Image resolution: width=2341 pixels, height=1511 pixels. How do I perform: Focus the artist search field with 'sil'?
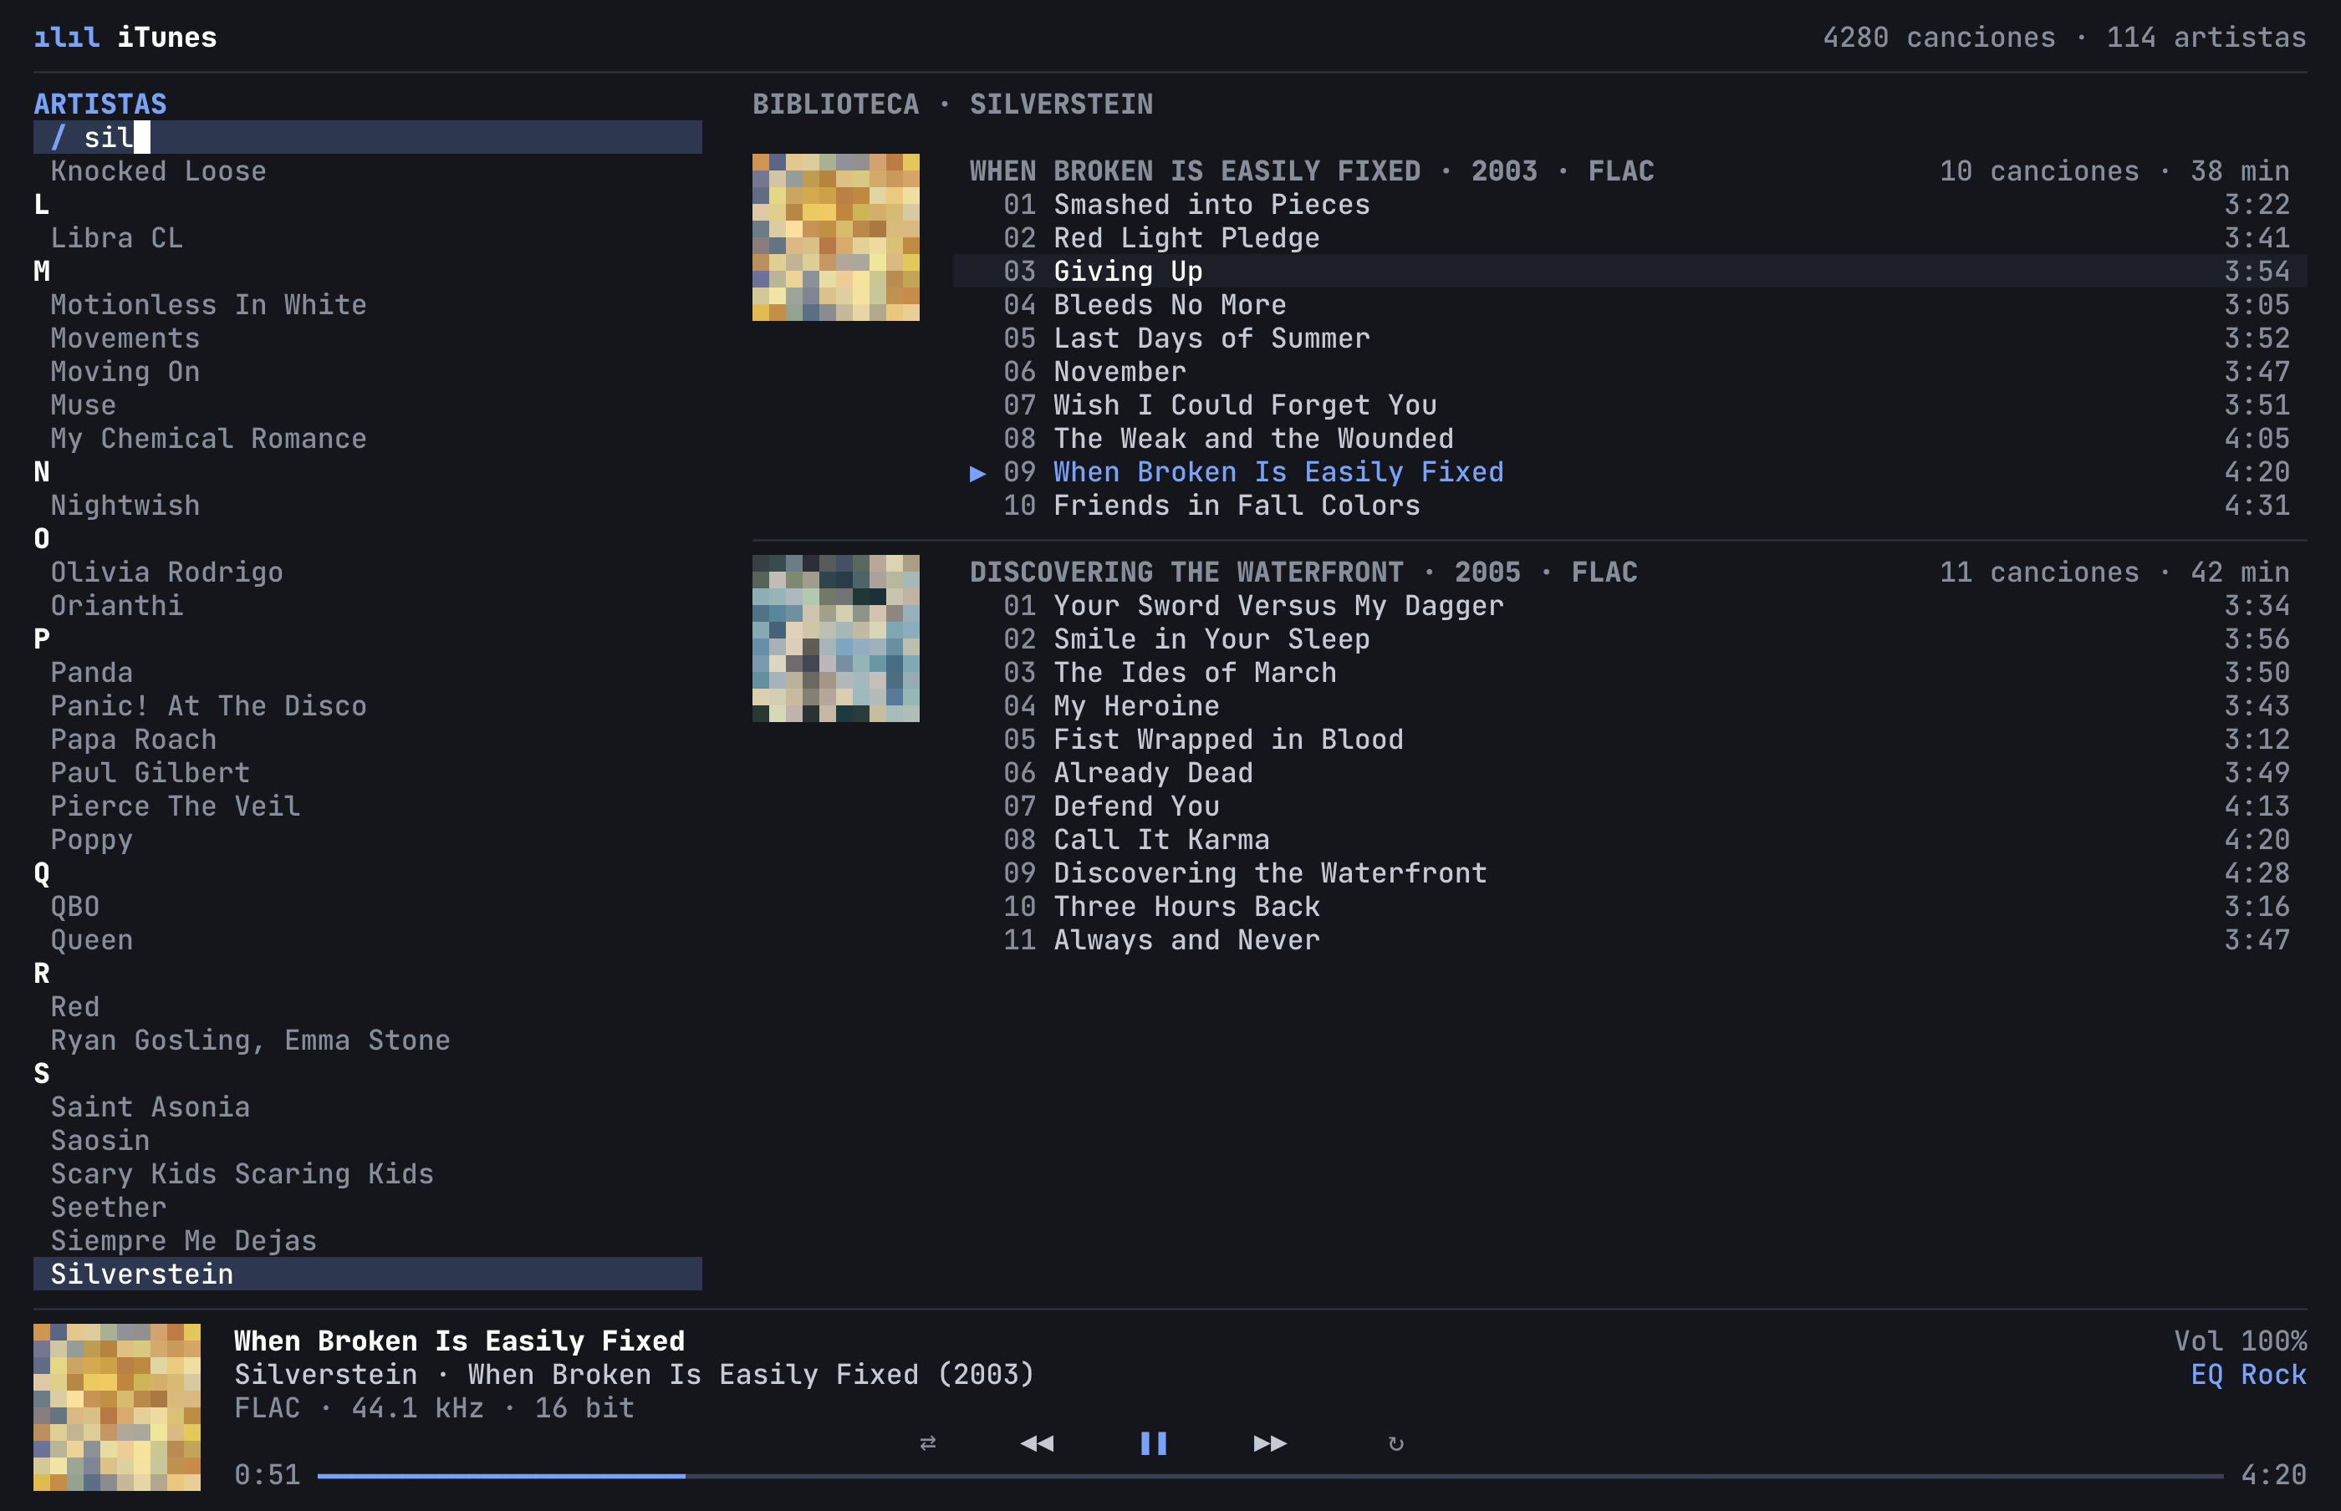(367, 137)
